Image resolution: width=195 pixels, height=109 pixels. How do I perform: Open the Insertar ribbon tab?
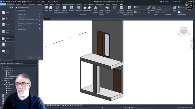[46, 5]
